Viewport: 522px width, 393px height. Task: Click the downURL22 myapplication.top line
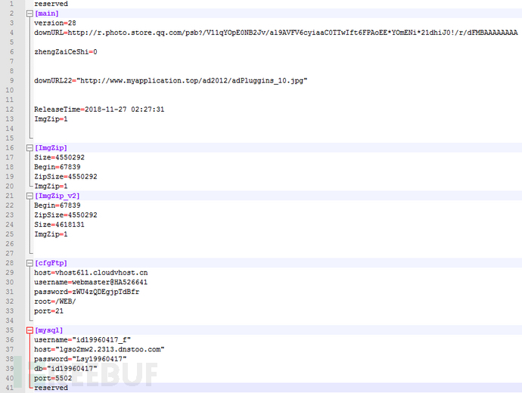[x=170, y=81]
